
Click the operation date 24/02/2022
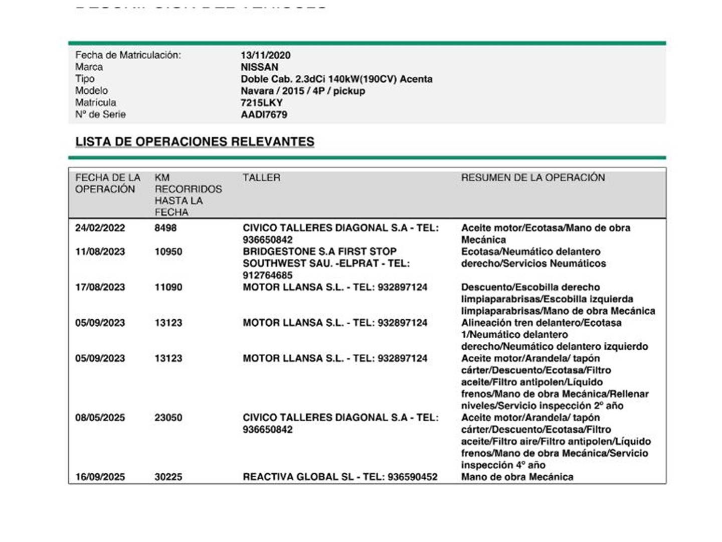click(x=100, y=228)
